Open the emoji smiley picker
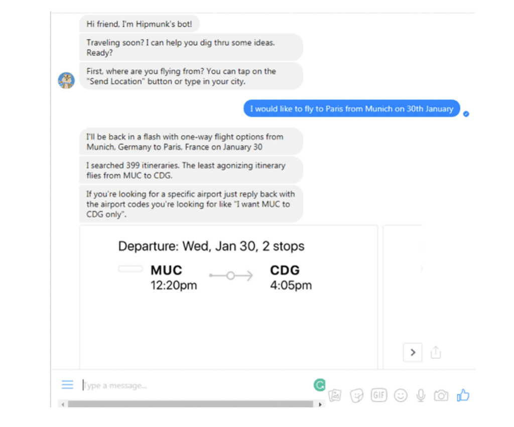 click(x=401, y=395)
